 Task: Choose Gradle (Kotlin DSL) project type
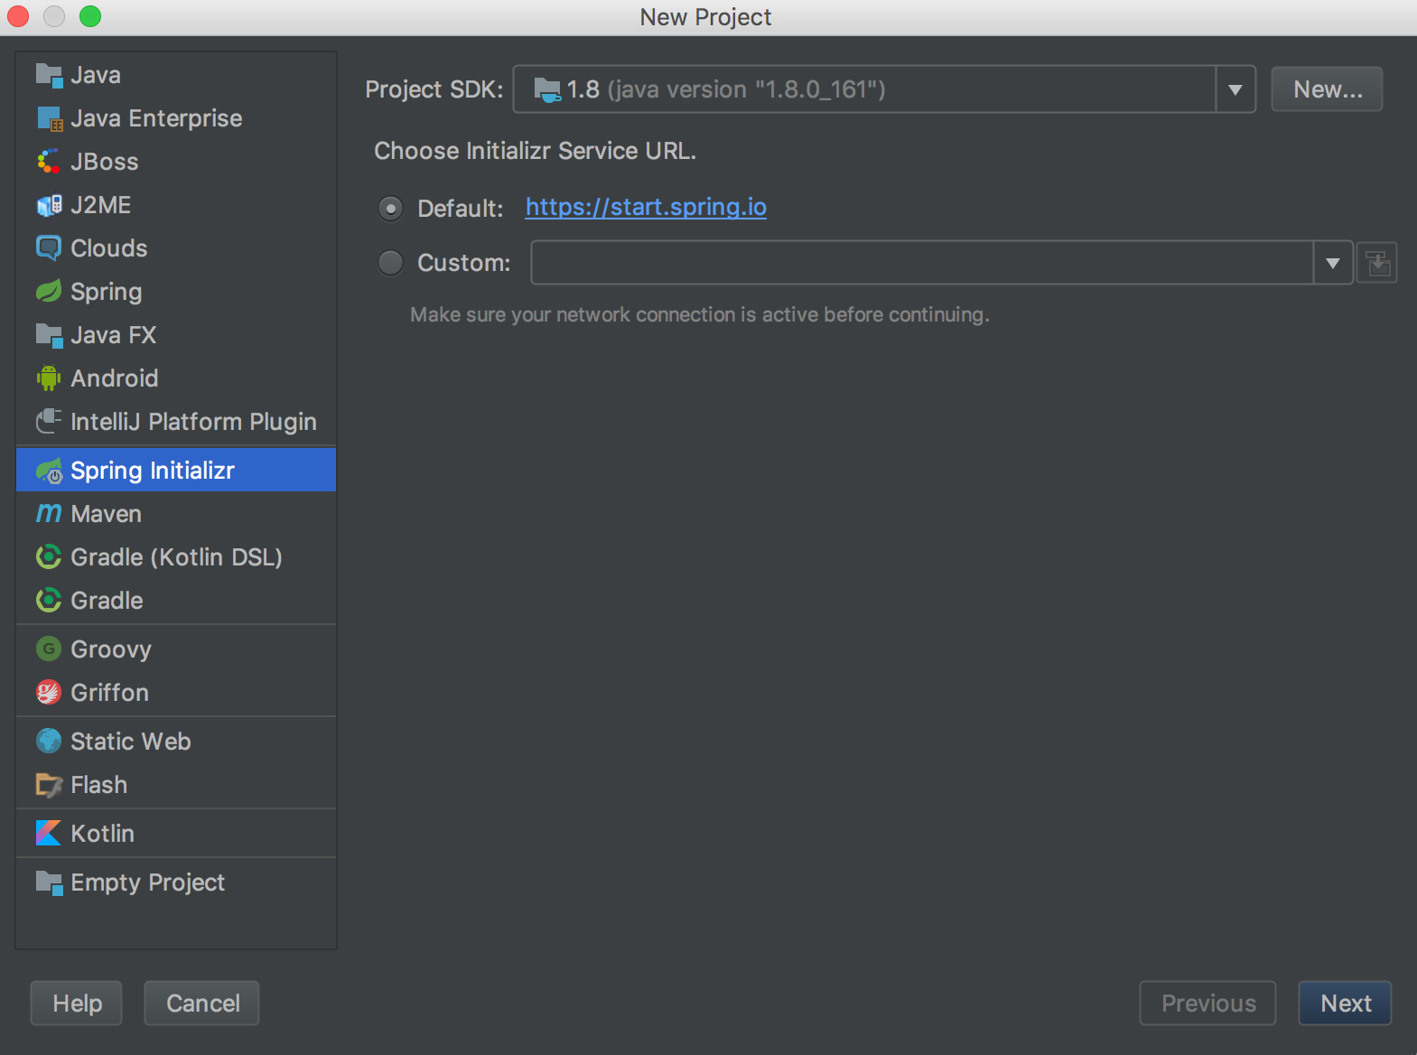[x=176, y=556]
